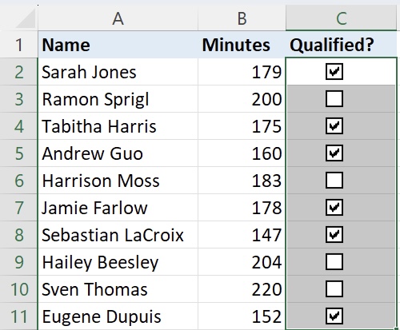Select row 1 header
The image size is (400, 330).
[18, 45]
